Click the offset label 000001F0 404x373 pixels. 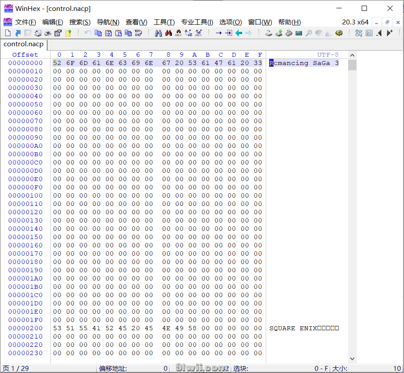pos(25,320)
